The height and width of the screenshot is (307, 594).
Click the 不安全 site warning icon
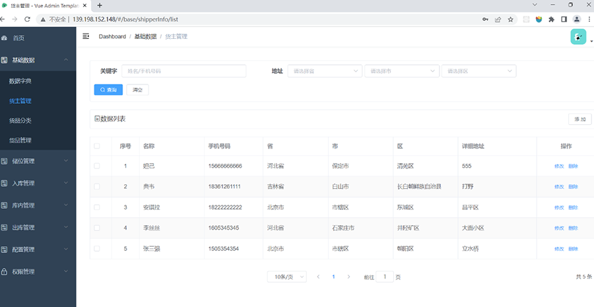(x=43, y=19)
